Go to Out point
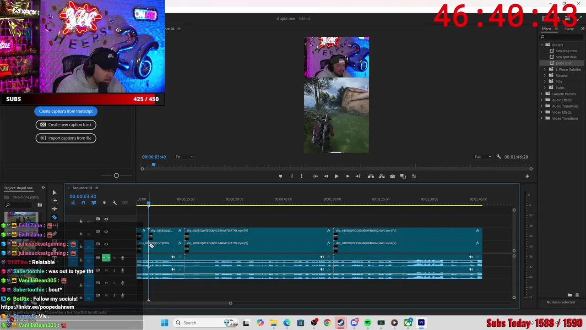This screenshot has width=586, height=330. tap(358, 176)
